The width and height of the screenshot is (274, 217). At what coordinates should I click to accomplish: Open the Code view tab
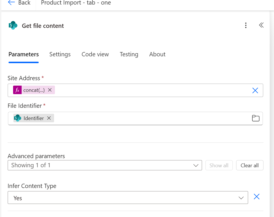tap(95, 54)
